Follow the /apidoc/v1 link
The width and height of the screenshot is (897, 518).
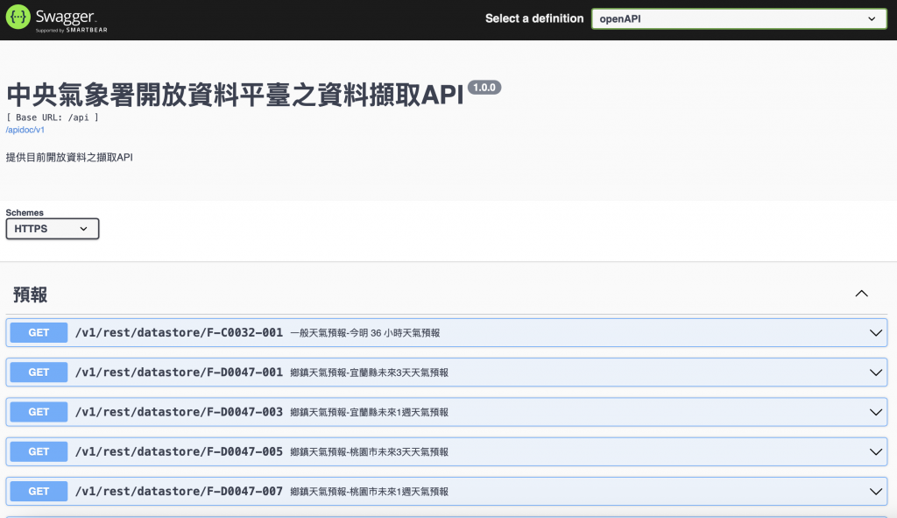click(25, 130)
